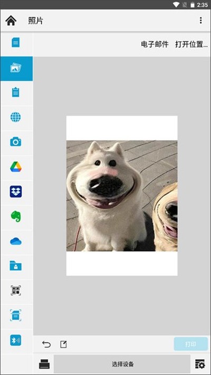Open Evernote from sidebar
Viewport: 211px width, 375px height.
coord(16,216)
